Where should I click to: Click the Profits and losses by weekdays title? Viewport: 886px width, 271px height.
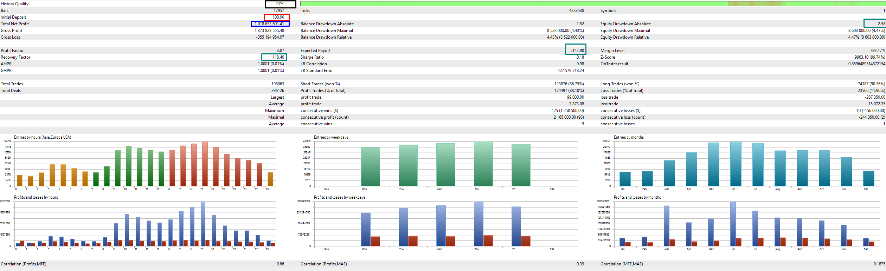coord(340,197)
